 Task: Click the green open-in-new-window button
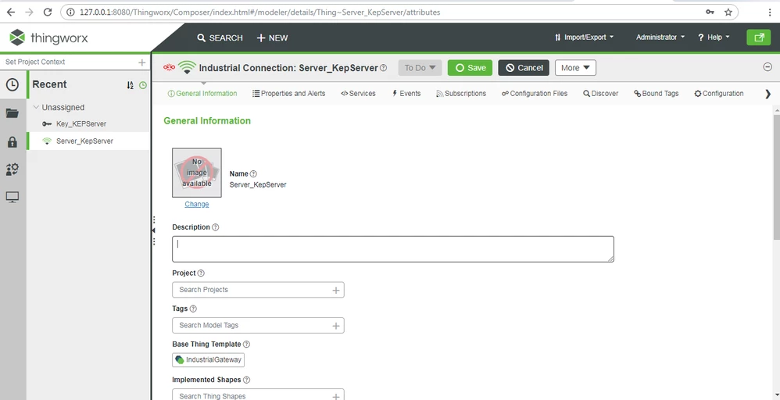coord(759,37)
